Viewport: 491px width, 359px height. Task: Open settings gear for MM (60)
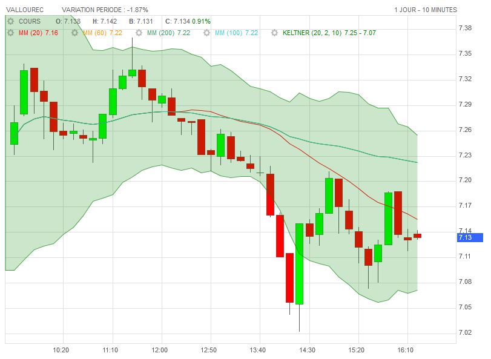tap(74, 33)
